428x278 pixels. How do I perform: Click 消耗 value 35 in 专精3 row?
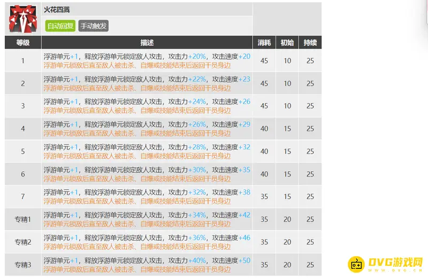click(x=264, y=265)
